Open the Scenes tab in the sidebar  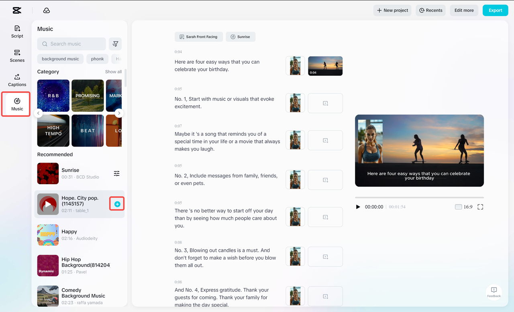click(x=17, y=56)
